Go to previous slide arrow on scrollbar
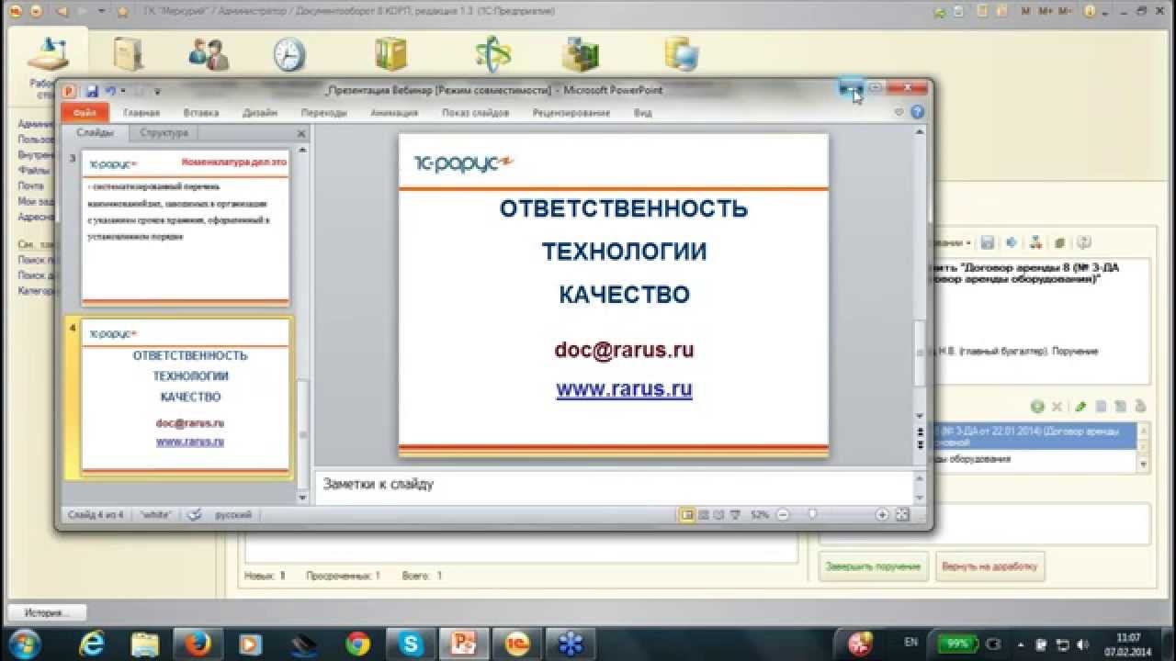1176x661 pixels. click(x=920, y=431)
